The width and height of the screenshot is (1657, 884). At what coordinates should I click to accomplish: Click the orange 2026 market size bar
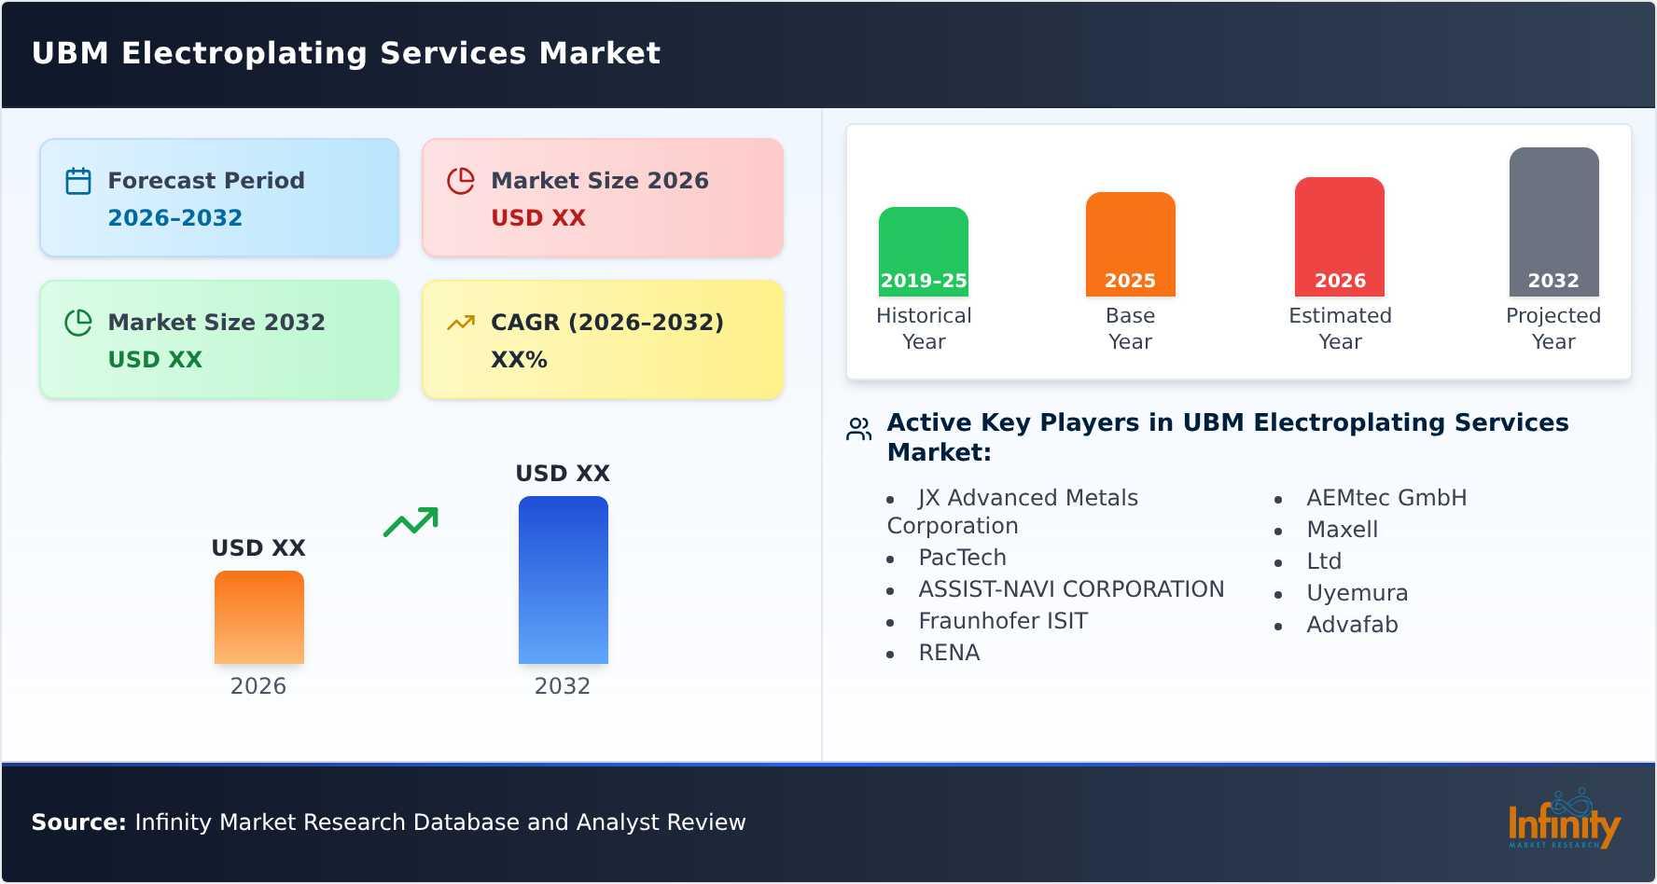click(259, 617)
